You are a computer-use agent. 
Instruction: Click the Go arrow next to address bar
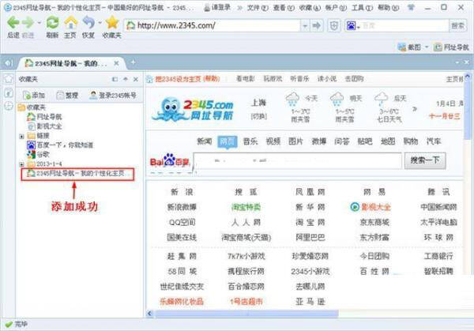click(316, 26)
